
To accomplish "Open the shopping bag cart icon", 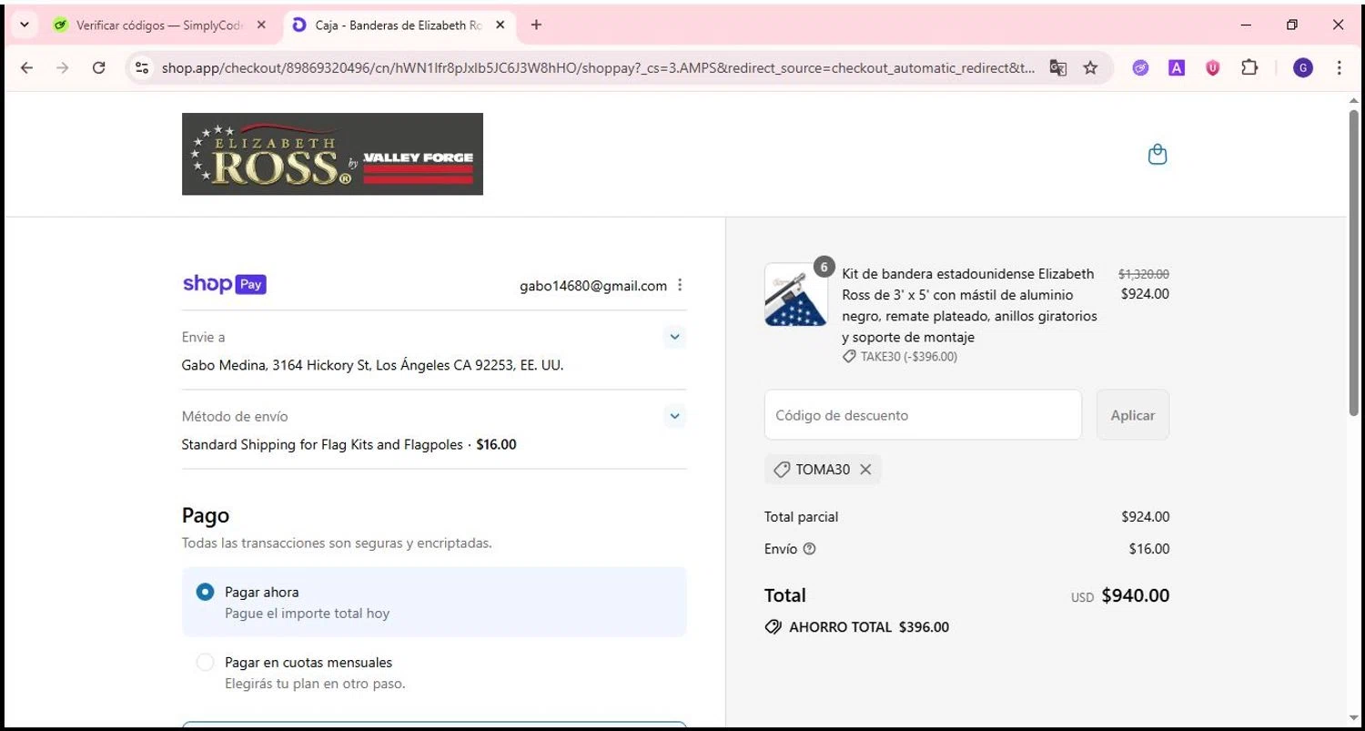I will pyautogui.click(x=1158, y=154).
